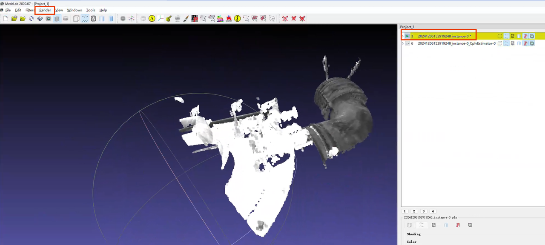
Task: Click the Reload mesh icon
Action: (x=31, y=18)
